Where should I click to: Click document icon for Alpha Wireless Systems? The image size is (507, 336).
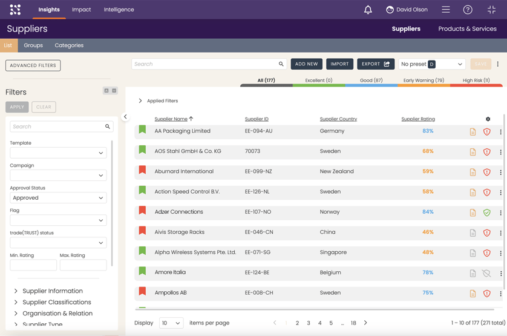(473, 253)
